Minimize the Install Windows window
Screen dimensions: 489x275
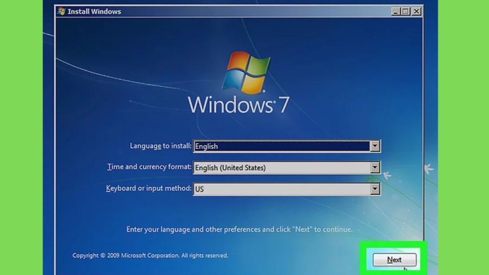tap(395, 11)
